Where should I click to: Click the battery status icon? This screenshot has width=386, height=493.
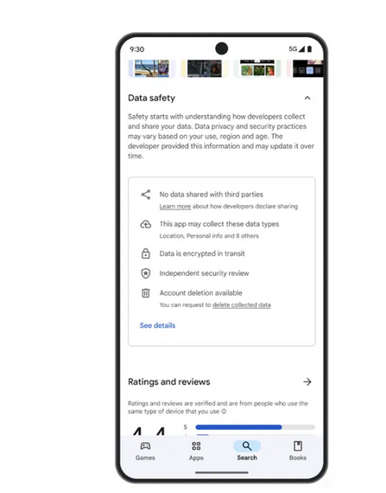click(x=309, y=49)
